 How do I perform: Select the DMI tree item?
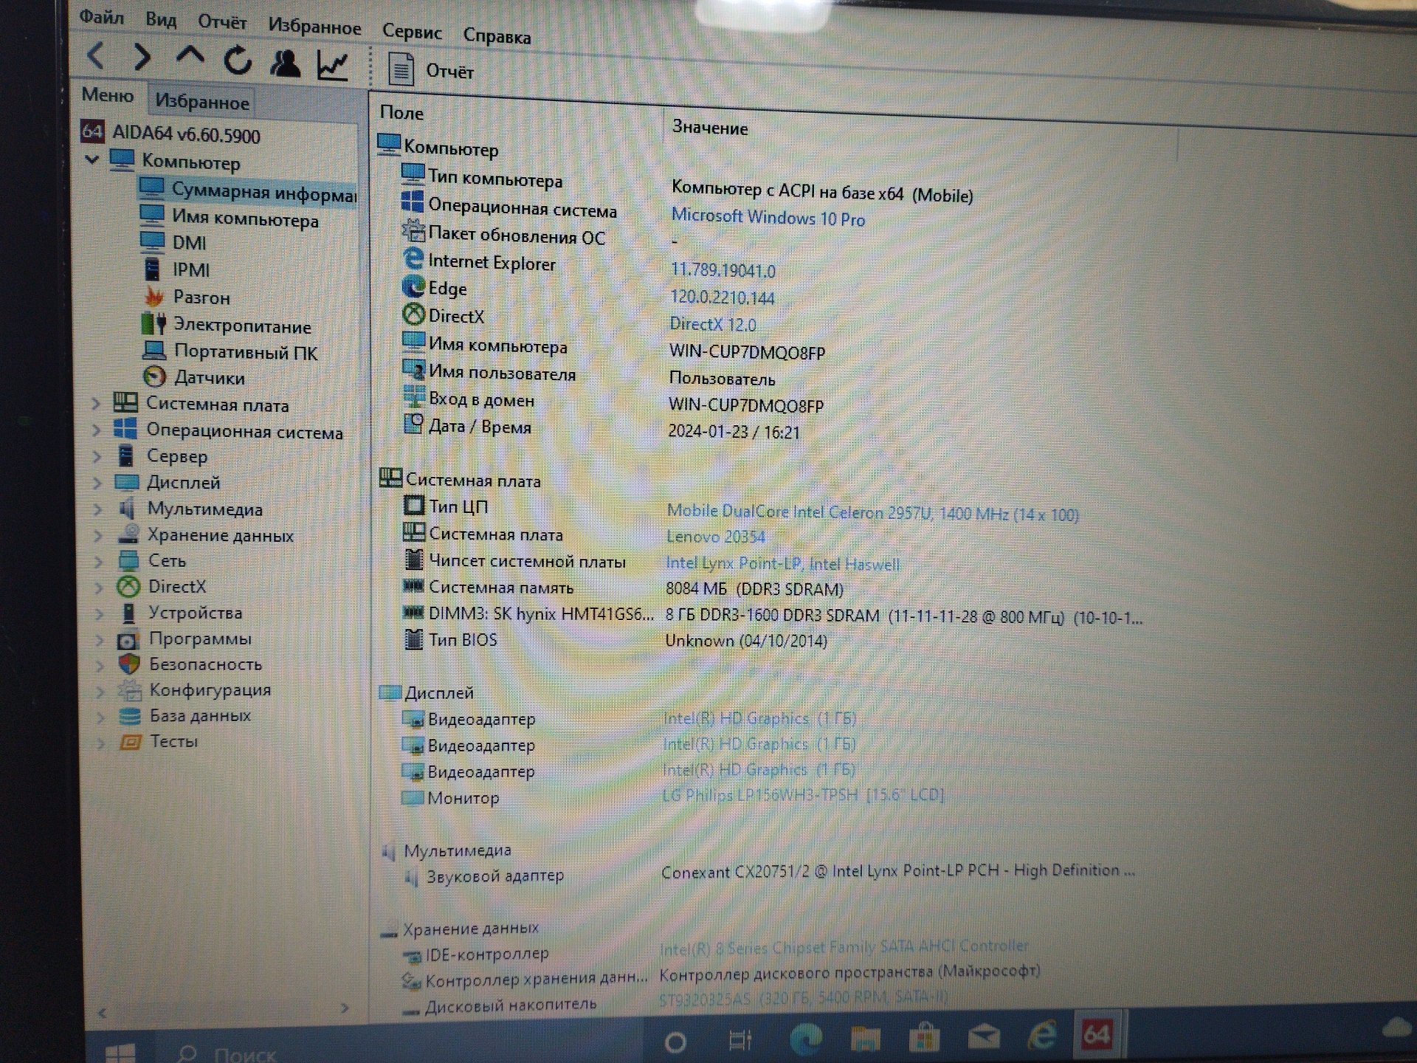[173, 242]
